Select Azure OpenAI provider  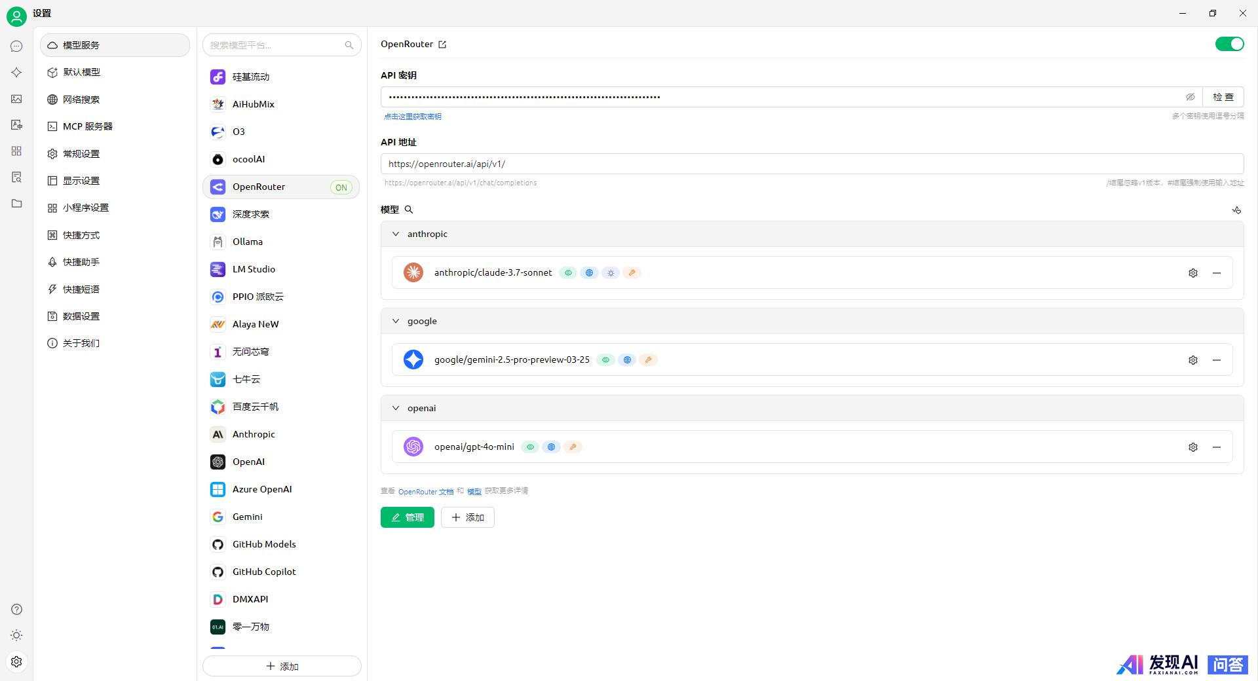[x=281, y=490]
